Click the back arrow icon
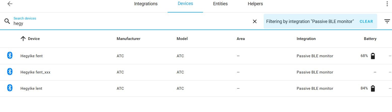This screenshot has width=392, height=112. pos(10,4)
